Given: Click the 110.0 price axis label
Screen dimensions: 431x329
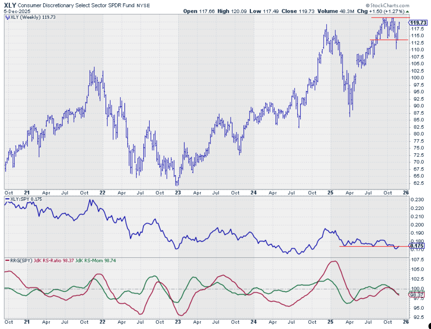Looking at the screenshot, I should [x=417, y=50].
